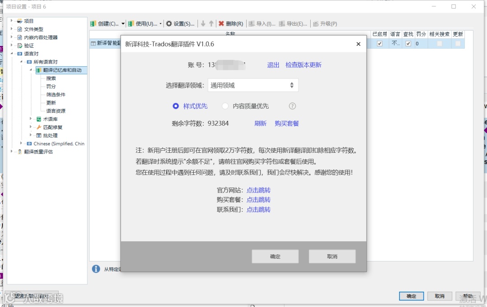Select 术语库 tree node

tap(50, 119)
